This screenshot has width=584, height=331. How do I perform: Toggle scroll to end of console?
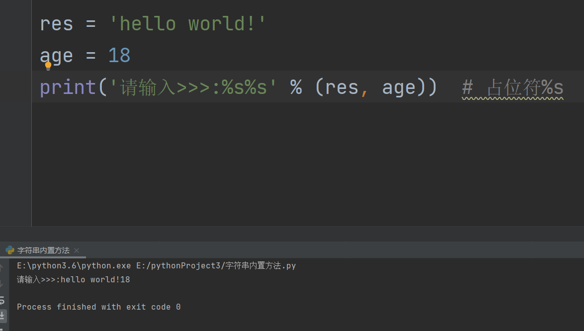(2, 316)
